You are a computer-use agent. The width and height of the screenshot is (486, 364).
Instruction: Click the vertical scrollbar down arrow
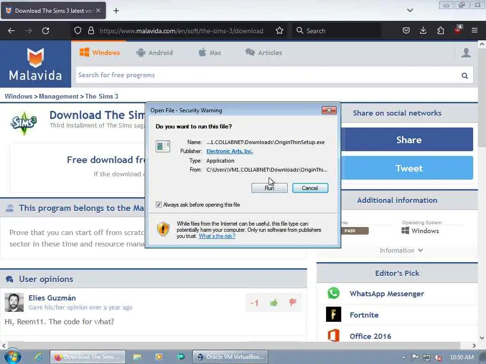[482, 337]
